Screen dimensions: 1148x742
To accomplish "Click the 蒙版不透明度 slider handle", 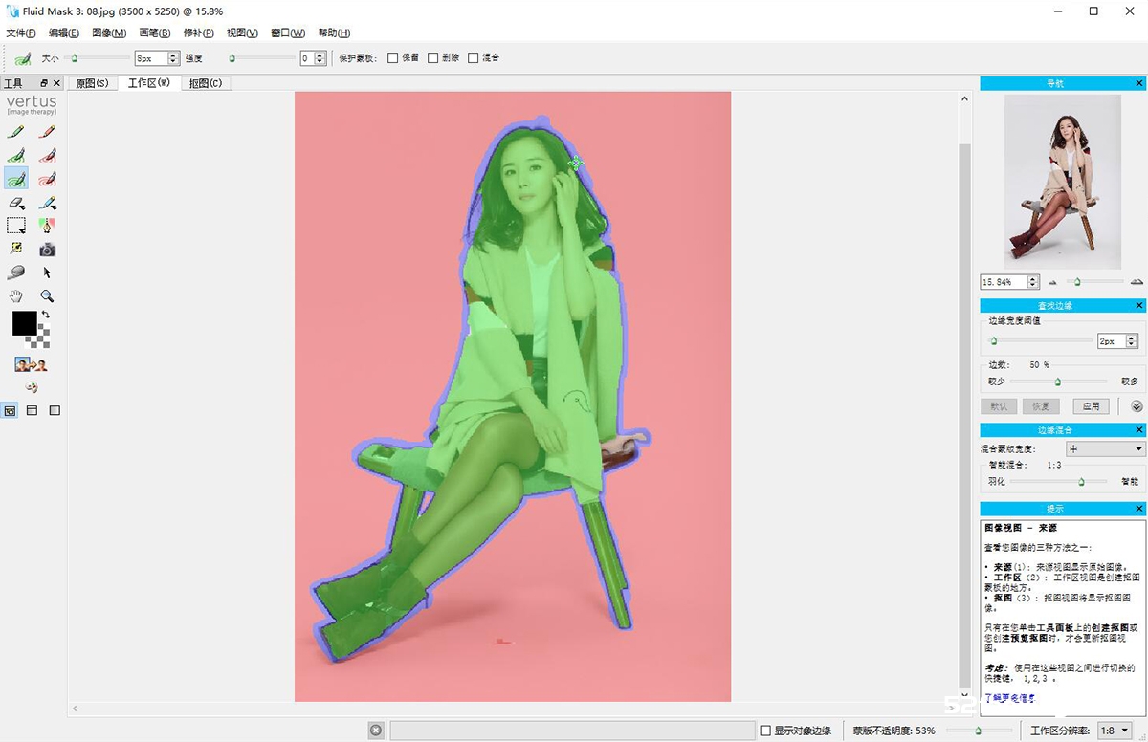I will [978, 731].
